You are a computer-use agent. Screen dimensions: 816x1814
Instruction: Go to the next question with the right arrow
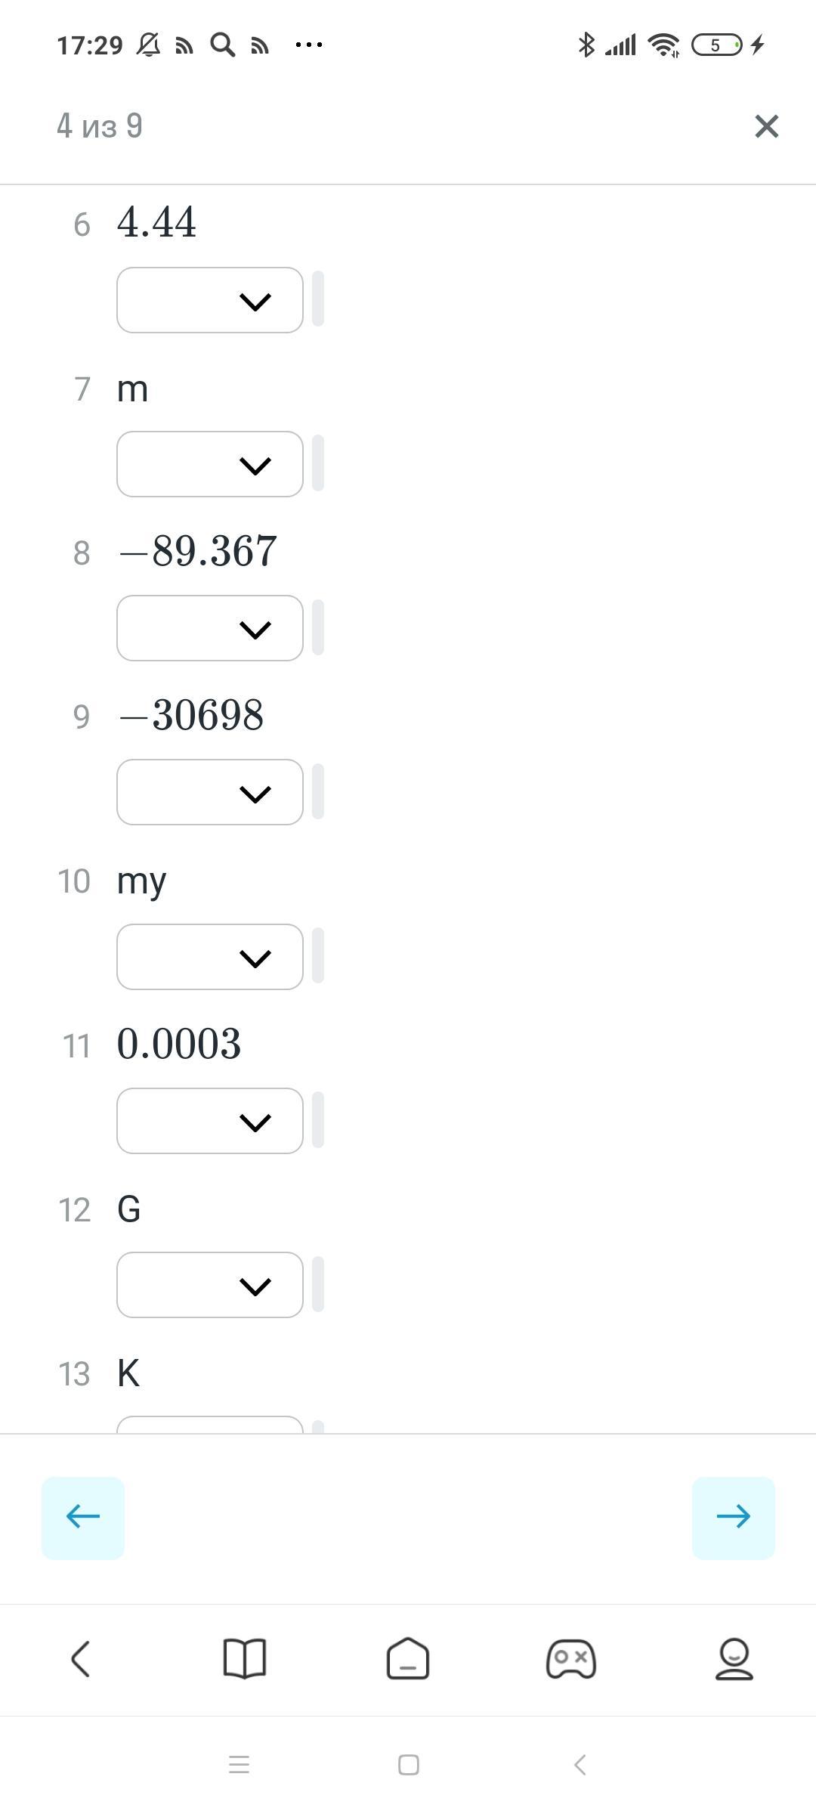(x=733, y=1517)
